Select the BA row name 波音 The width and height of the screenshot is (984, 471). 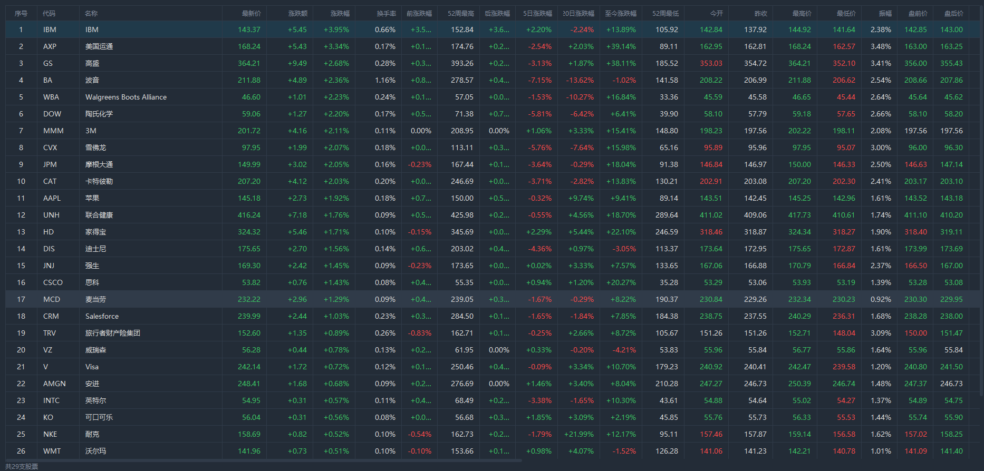(92, 80)
